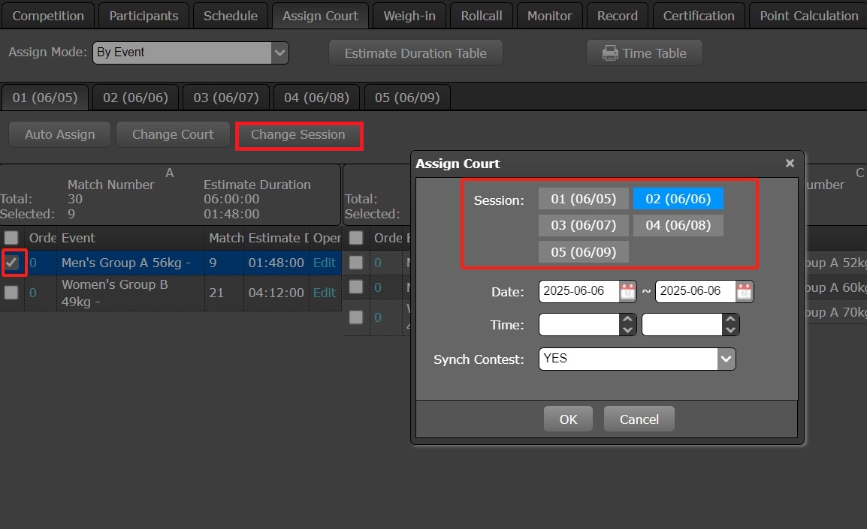Click the start date input field
The image size is (867, 529).
(579, 291)
